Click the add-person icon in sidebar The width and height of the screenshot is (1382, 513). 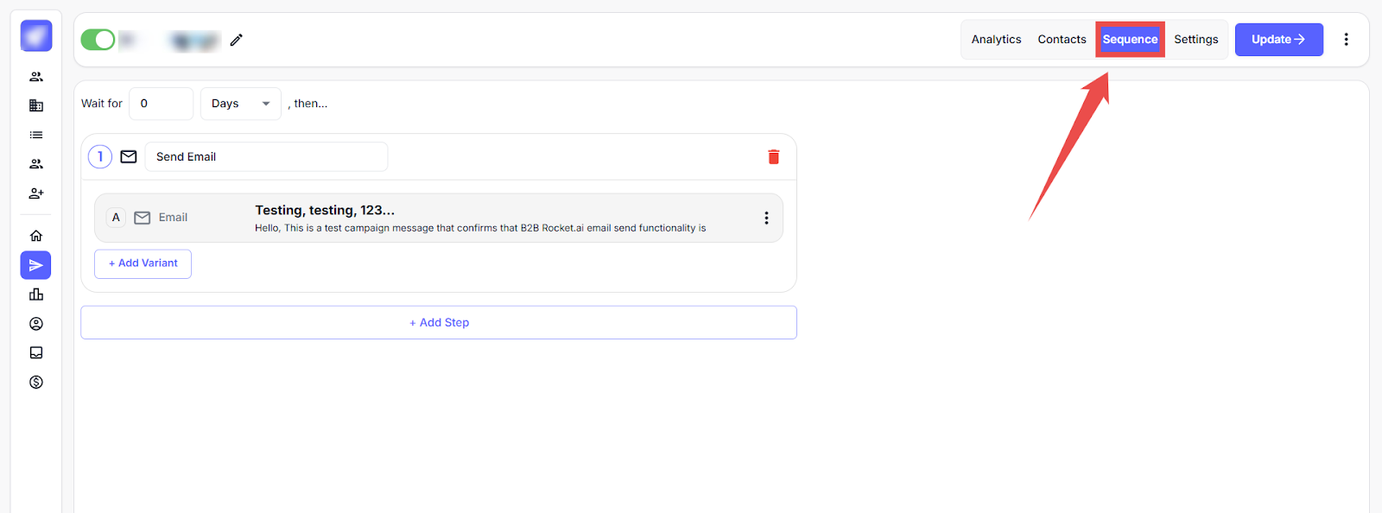(36, 193)
